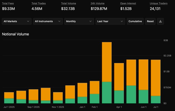
Task: Click the Jan 1 x-axis label
Action: coord(82,107)
